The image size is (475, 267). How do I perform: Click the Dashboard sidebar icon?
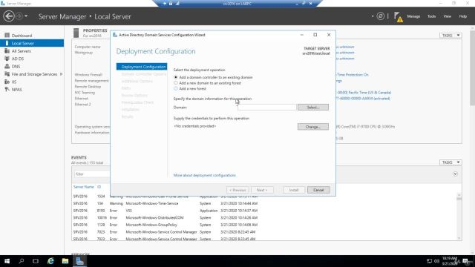7,36
